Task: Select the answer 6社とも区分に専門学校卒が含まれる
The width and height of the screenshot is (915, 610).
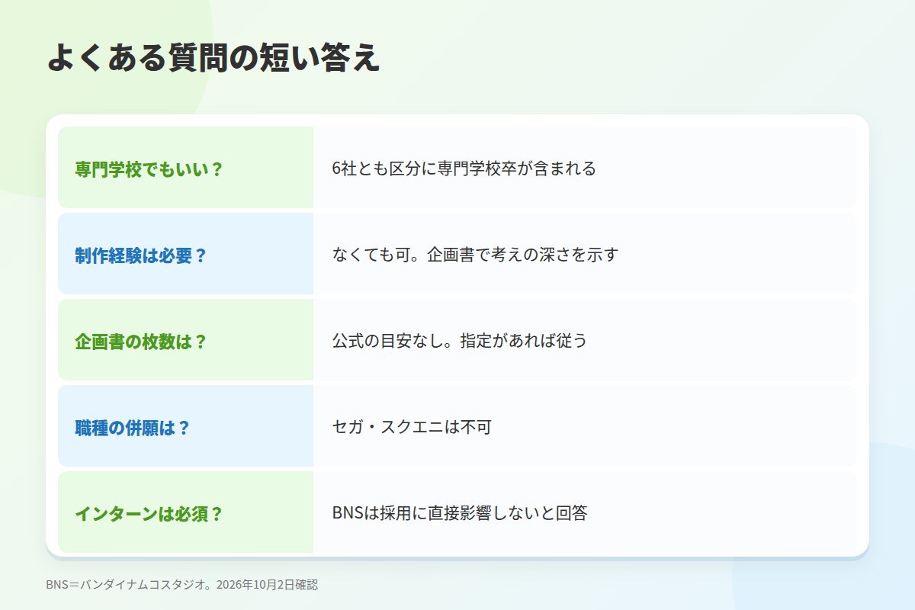Action: pyautogui.click(x=464, y=169)
